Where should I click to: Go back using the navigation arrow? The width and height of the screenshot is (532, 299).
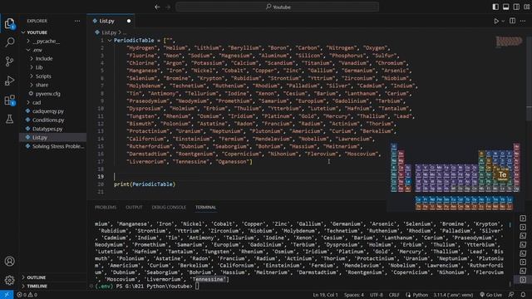point(157,7)
